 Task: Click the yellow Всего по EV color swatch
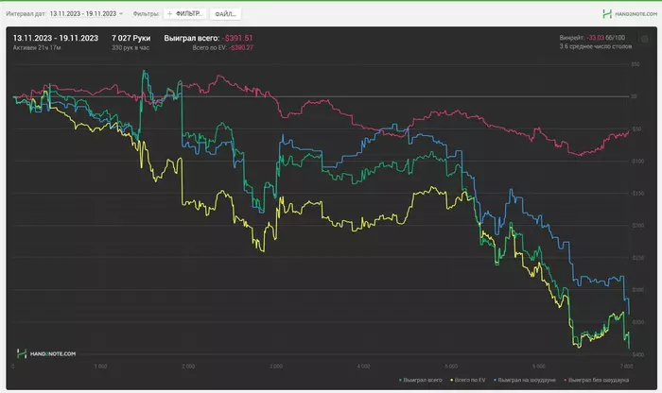coord(451,381)
